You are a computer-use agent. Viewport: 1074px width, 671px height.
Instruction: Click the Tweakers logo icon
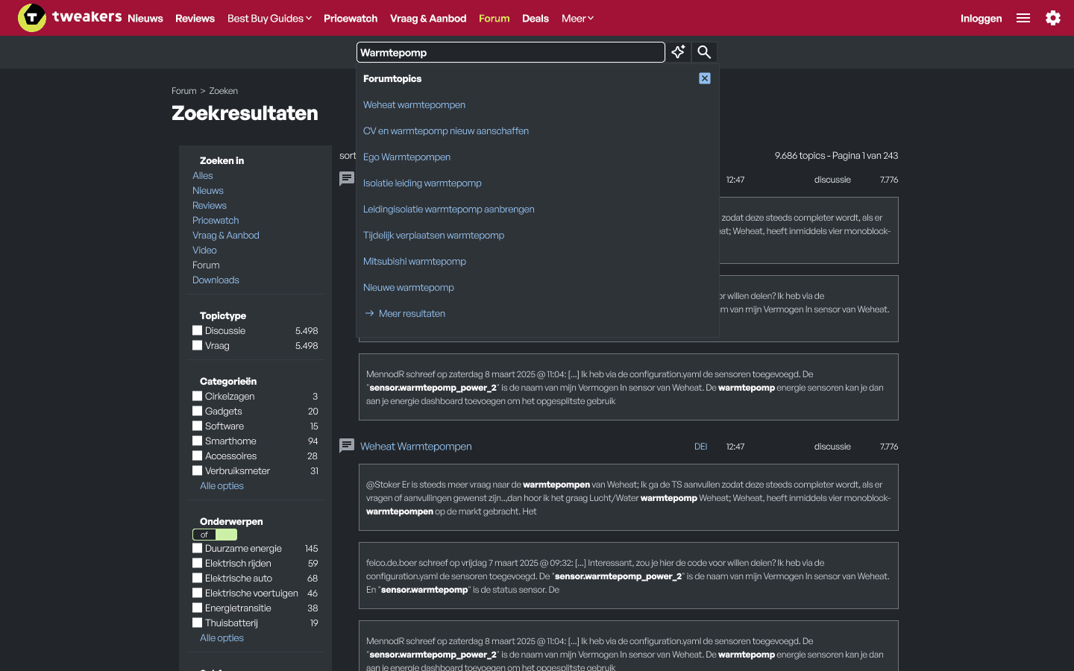click(31, 17)
